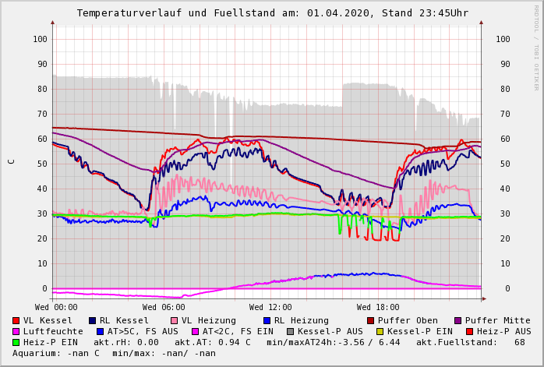Click the red VL Kessel legend swatch
The image size is (544, 367).
point(16,320)
